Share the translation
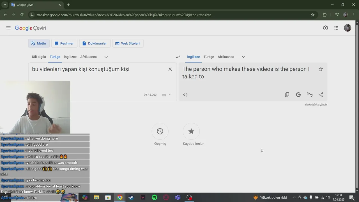This screenshot has width=359, height=202. pos(321,95)
